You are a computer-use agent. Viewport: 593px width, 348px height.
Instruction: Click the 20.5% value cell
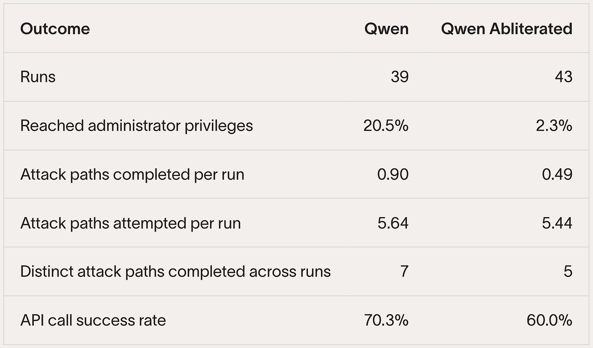[x=386, y=126]
